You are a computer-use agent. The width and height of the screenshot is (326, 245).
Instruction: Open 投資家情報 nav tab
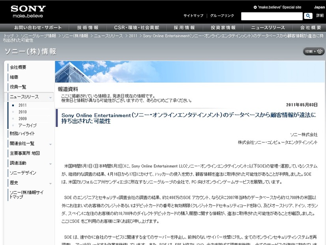[x=223, y=28]
